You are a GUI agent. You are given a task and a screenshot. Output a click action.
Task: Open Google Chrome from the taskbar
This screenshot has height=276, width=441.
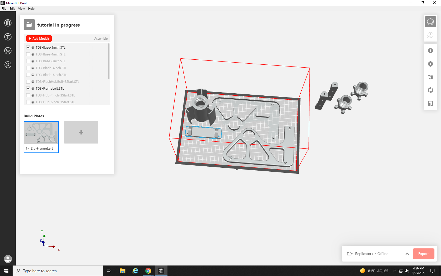[x=148, y=271]
